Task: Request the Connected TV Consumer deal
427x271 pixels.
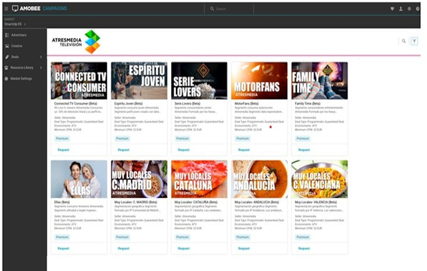Action: click(63, 150)
